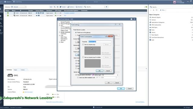Open VPN Communities category
Viewport: 193px width, 109px height.
pyautogui.click(x=156, y=25)
